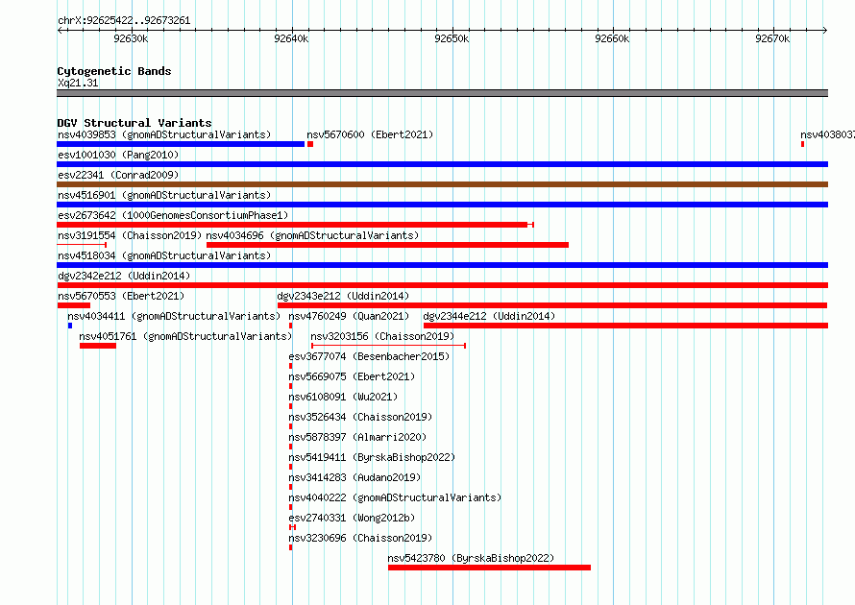The image size is (855, 605).
Task: Select the red dgv2344e212 variant bar
Action: [626, 326]
